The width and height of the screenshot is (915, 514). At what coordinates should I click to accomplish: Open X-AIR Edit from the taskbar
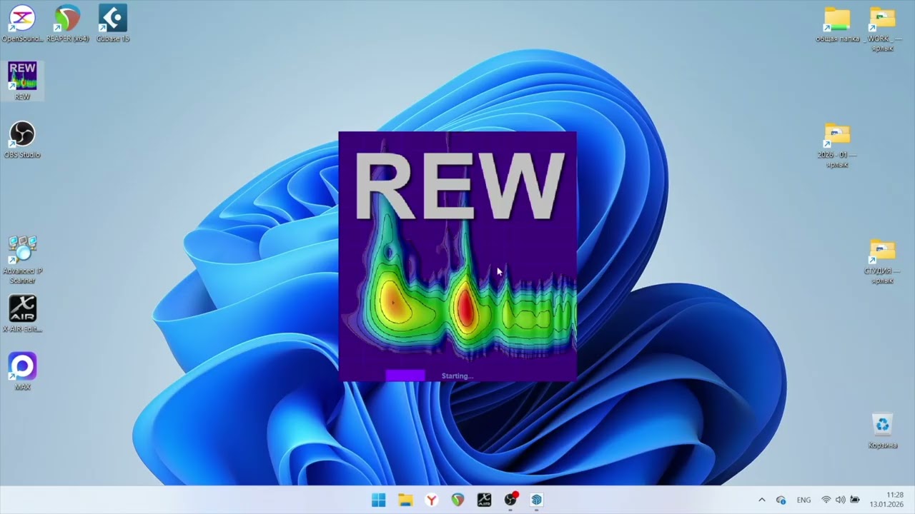[484, 500]
